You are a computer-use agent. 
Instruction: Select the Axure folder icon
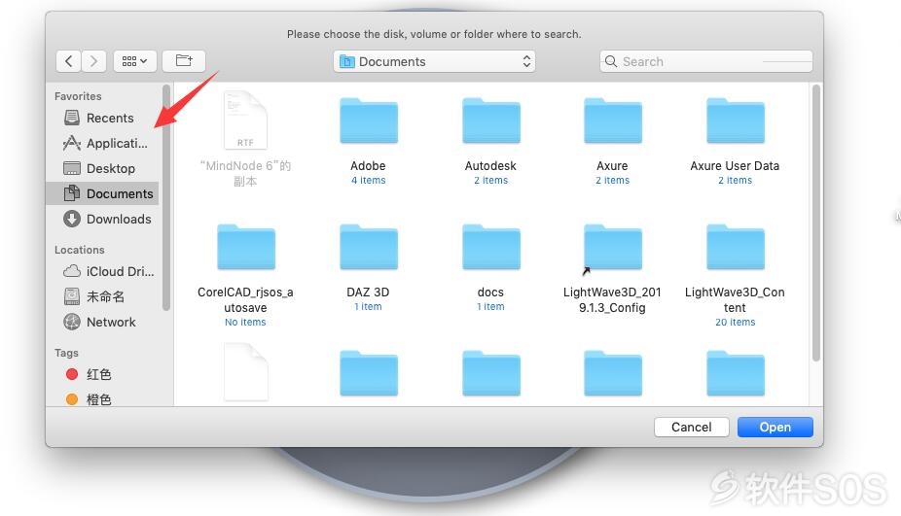(x=613, y=121)
